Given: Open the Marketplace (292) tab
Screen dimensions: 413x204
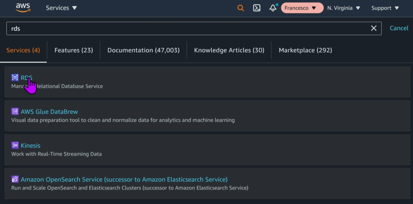Looking at the screenshot, I should pyautogui.click(x=306, y=50).
